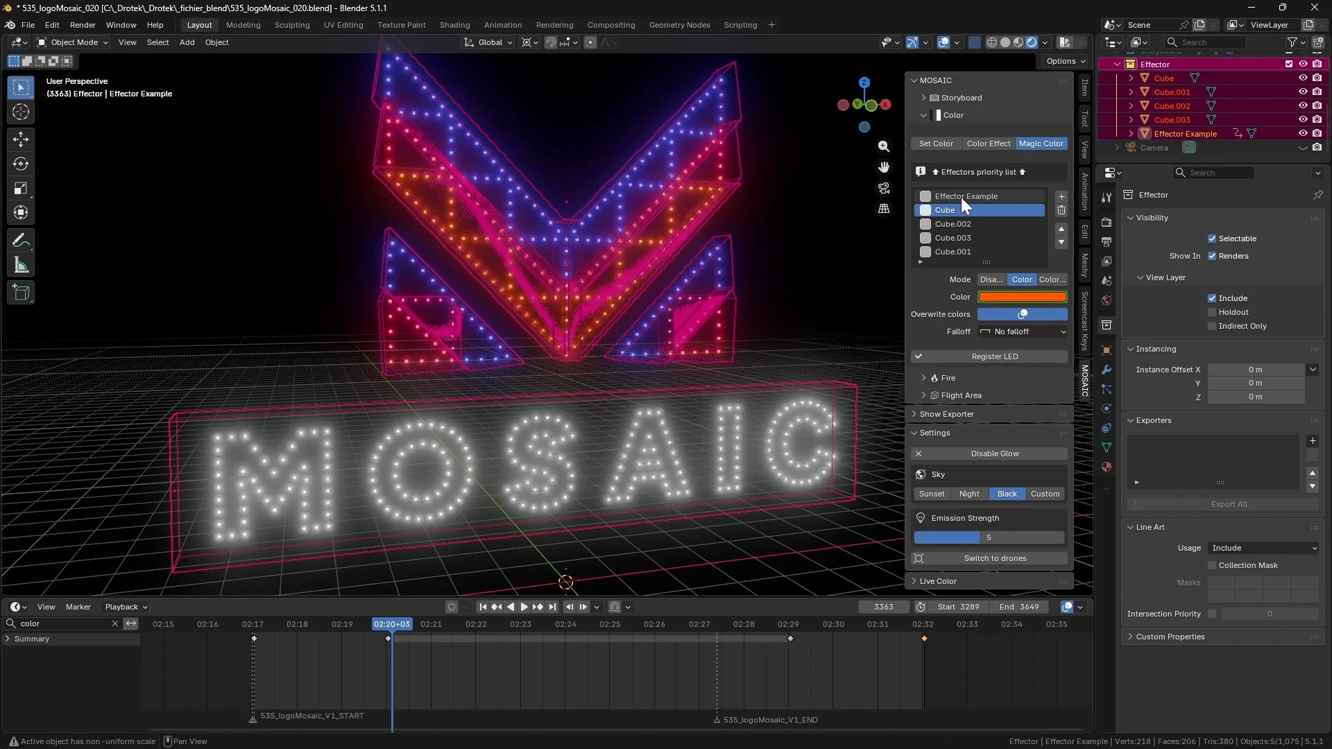Switch to the Set Color tab
Screen dimensions: 1332x749
(936, 144)
